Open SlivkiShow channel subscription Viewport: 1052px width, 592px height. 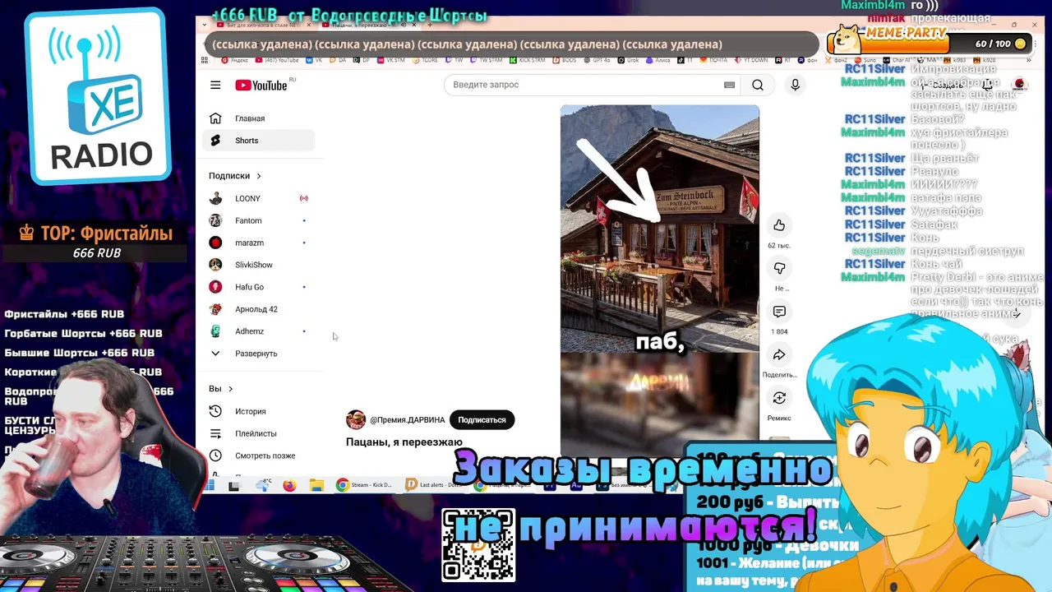pos(258,265)
